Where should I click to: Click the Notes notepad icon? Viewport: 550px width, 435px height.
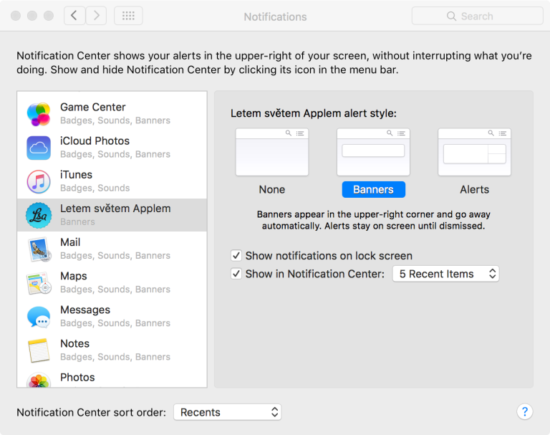coord(39,350)
